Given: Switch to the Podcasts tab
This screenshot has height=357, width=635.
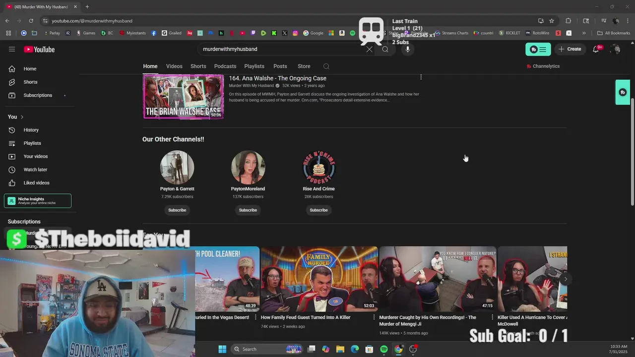Looking at the screenshot, I should [x=225, y=66].
